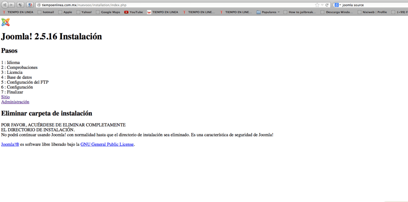
Task: Open the YouTube bookmark
Action: click(134, 12)
